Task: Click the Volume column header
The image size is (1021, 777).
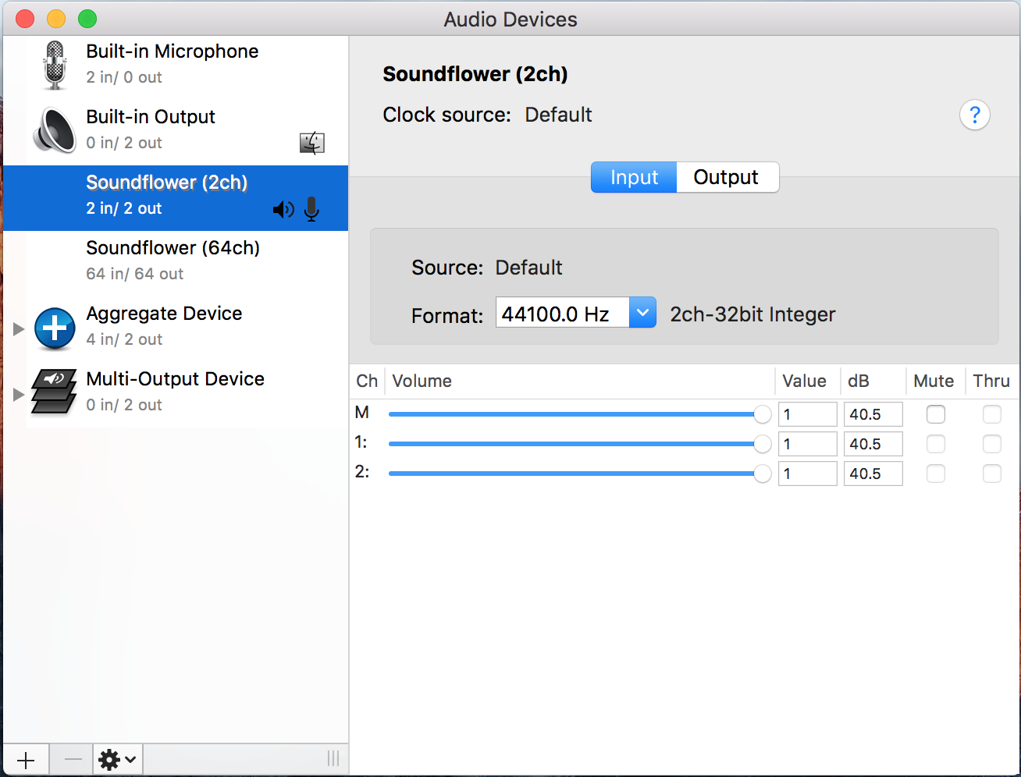Action: [580, 381]
